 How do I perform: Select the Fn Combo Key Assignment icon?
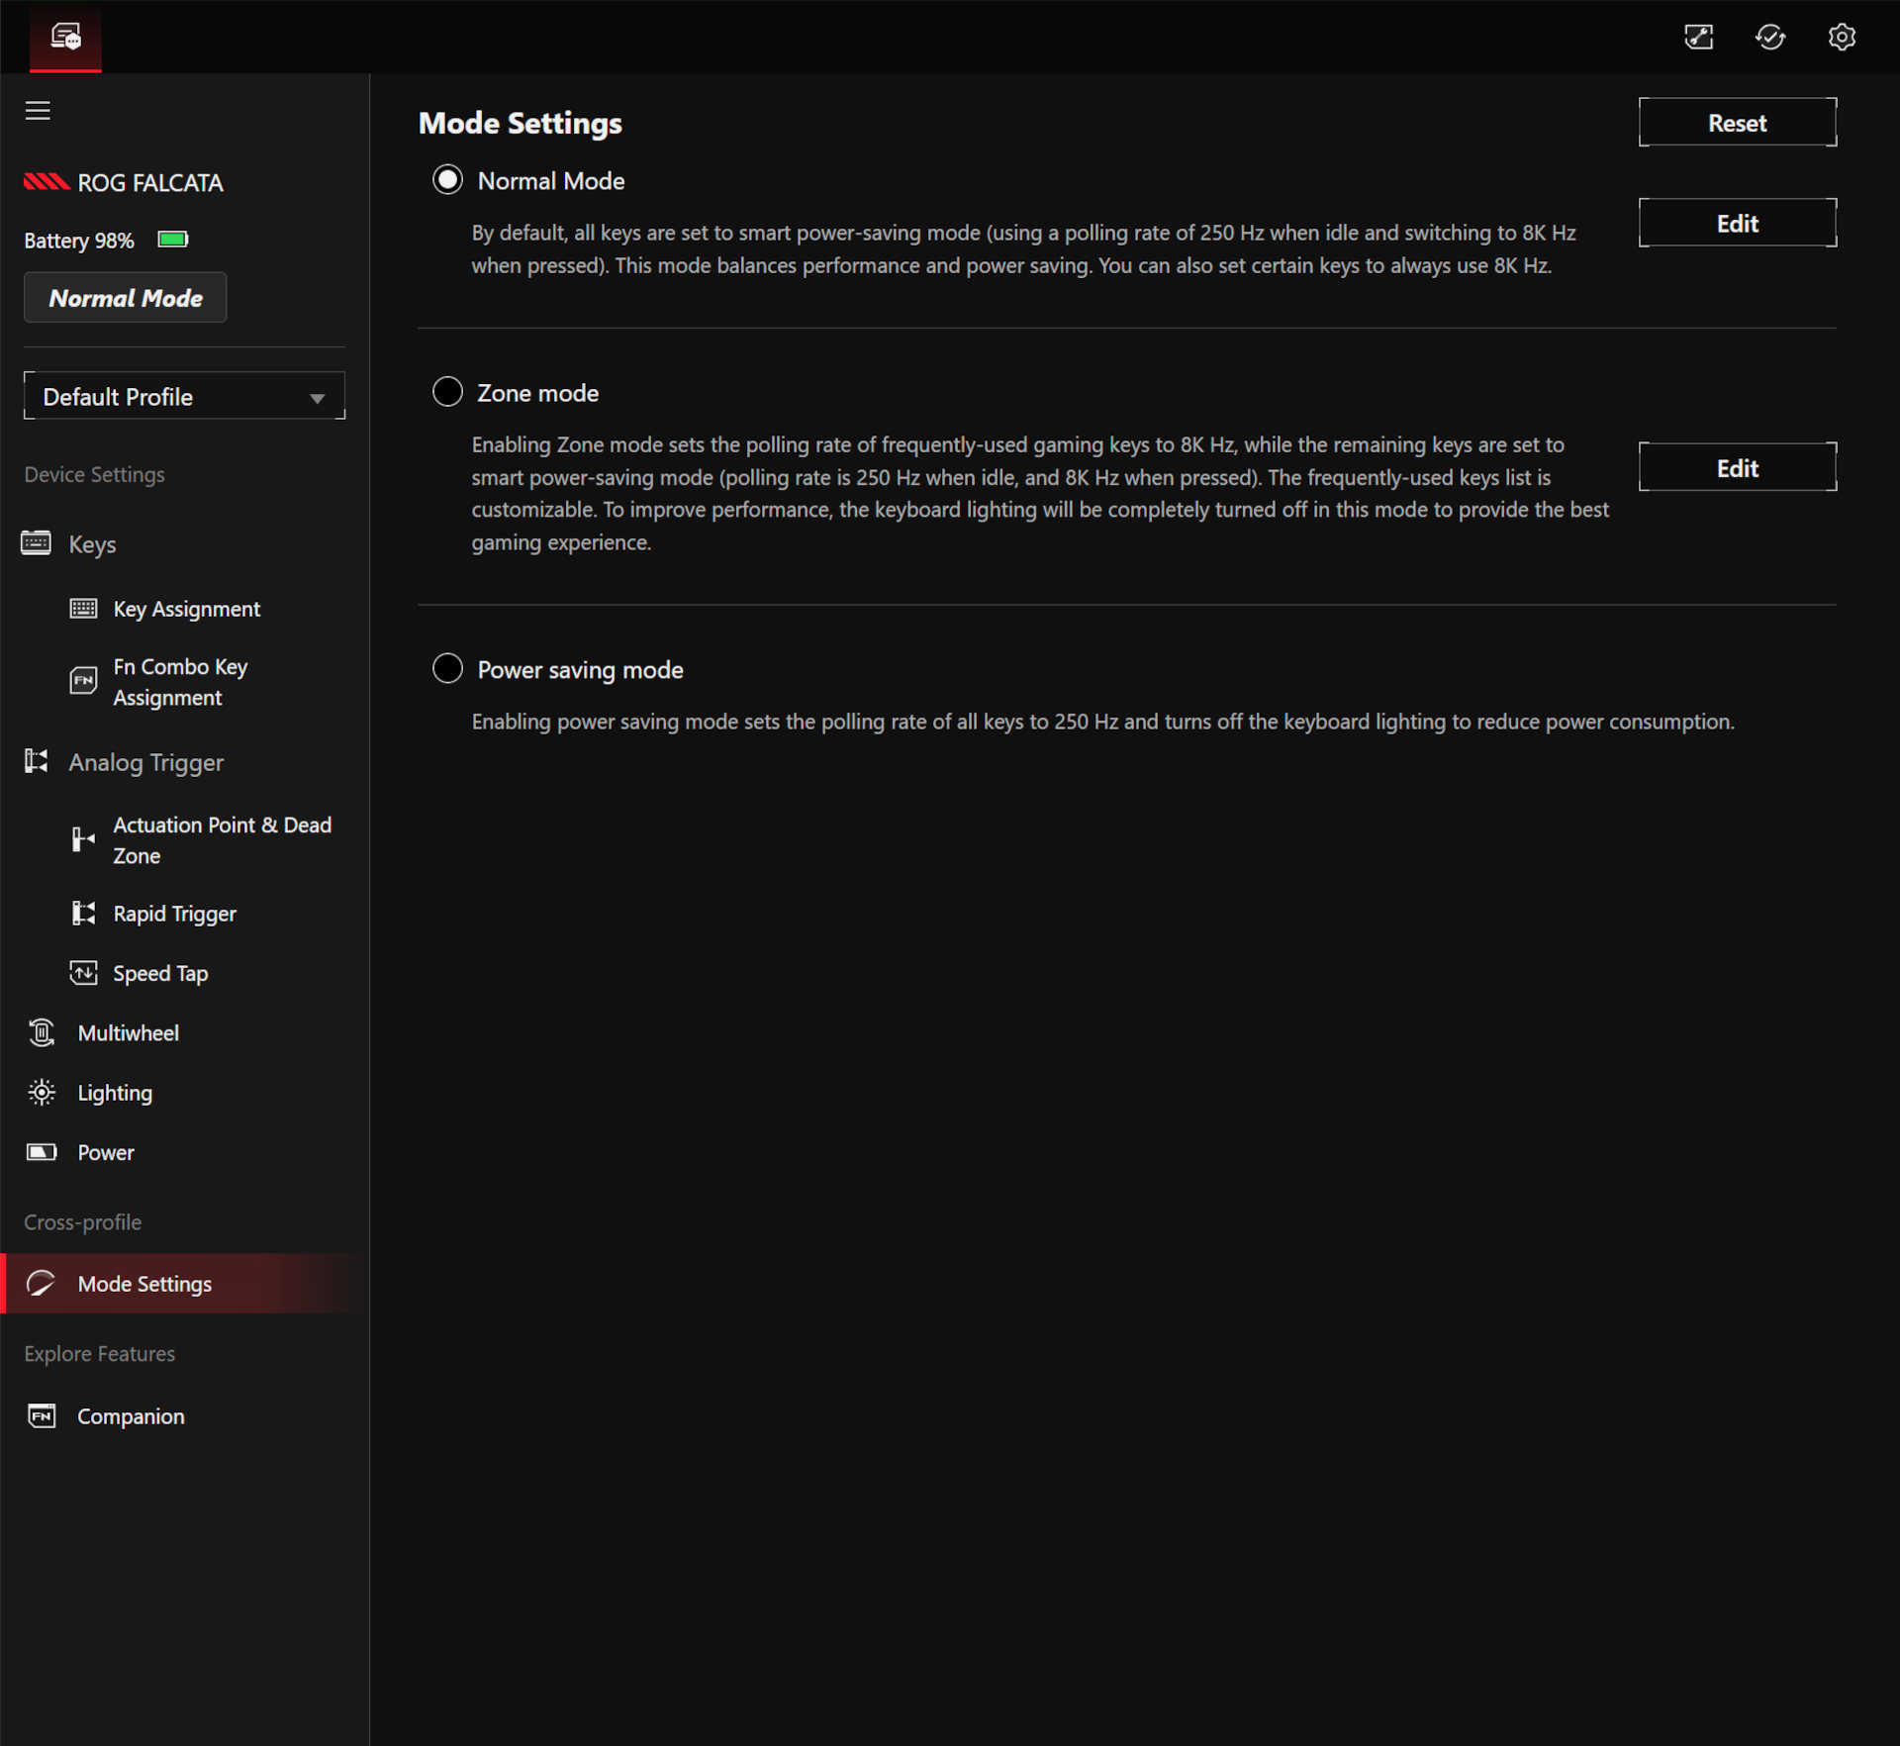point(85,681)
